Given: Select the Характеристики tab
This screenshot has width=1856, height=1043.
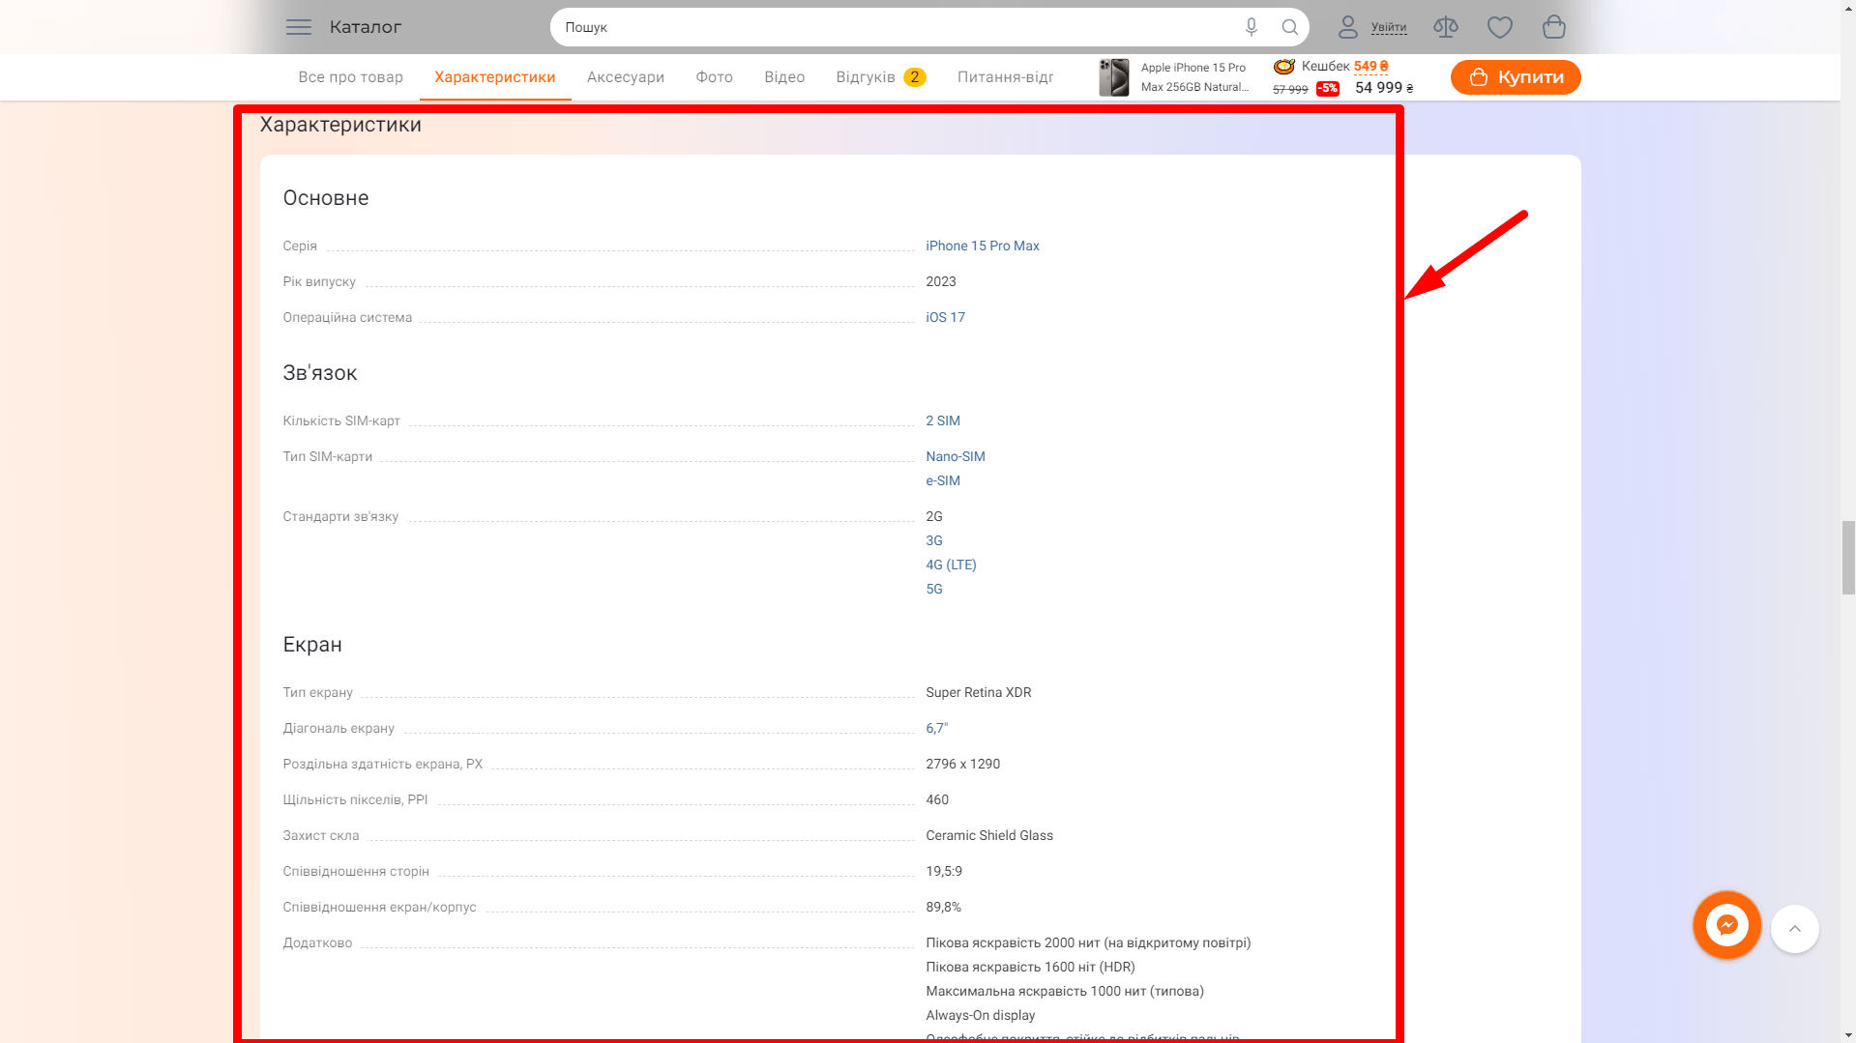Looking at the screenshot, I should coord(494,77).
